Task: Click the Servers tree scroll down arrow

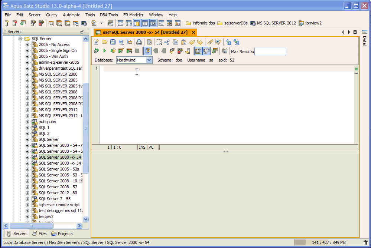Action: [86, 219]
